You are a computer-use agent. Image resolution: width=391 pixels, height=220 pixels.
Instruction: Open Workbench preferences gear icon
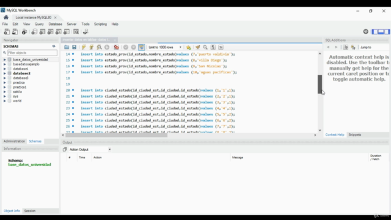[x=365, y=31]
